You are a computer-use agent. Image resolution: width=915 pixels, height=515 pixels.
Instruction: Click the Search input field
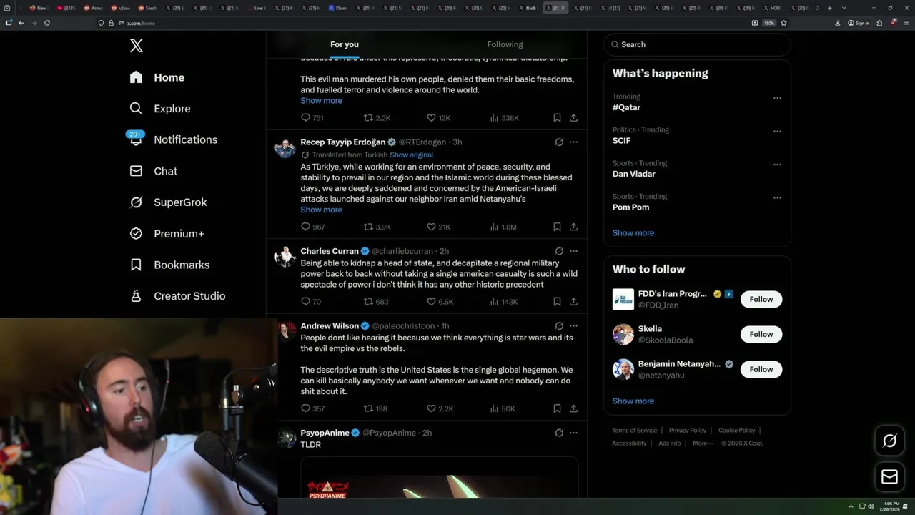tap(697, 44)
